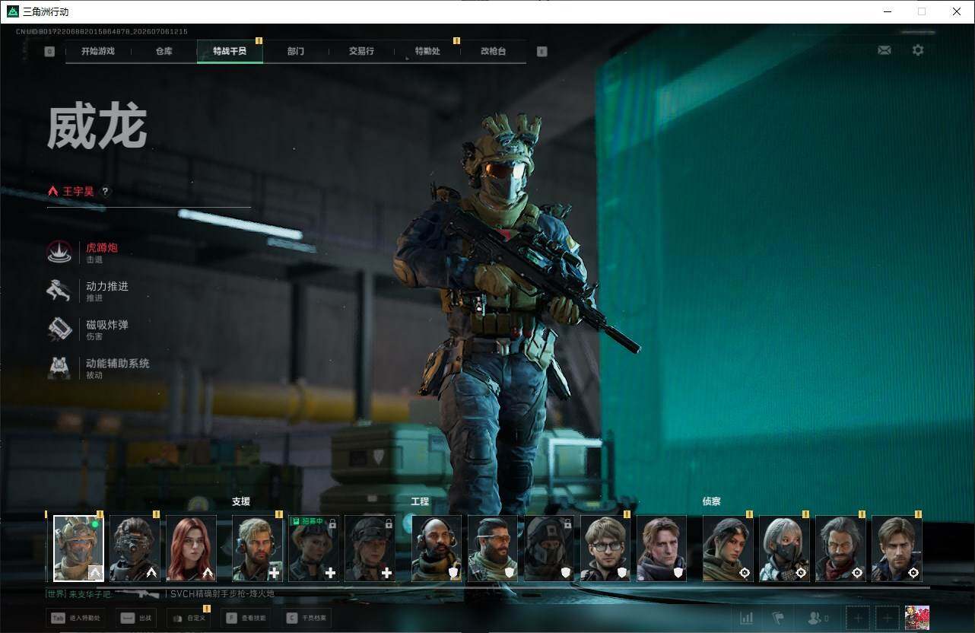Screen dimensions: 975x633
Task: Select the 动能辅助系统 passive skill icon
Action: pos(59,367)
